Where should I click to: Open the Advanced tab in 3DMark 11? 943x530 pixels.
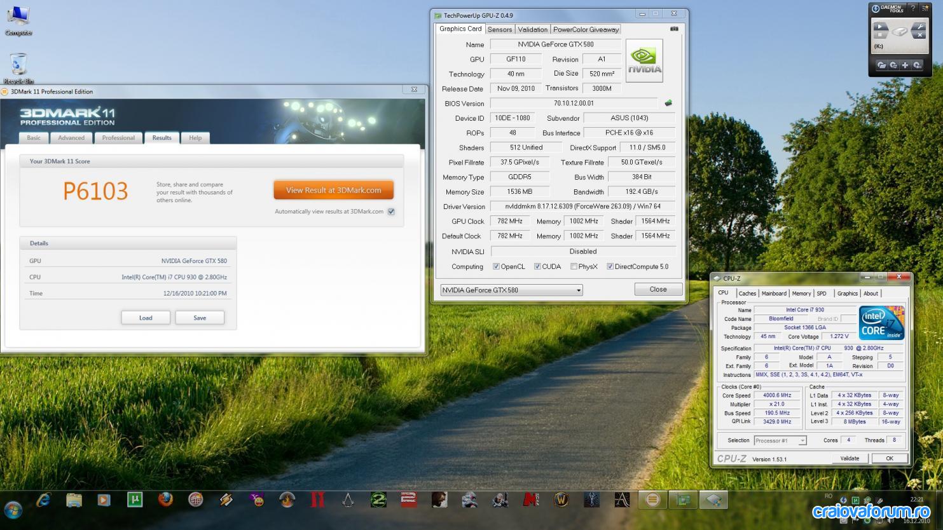click(71, 138)
